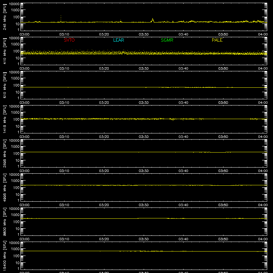Click the 10 tick label of the 1415 MHz plot

point(17,126)
